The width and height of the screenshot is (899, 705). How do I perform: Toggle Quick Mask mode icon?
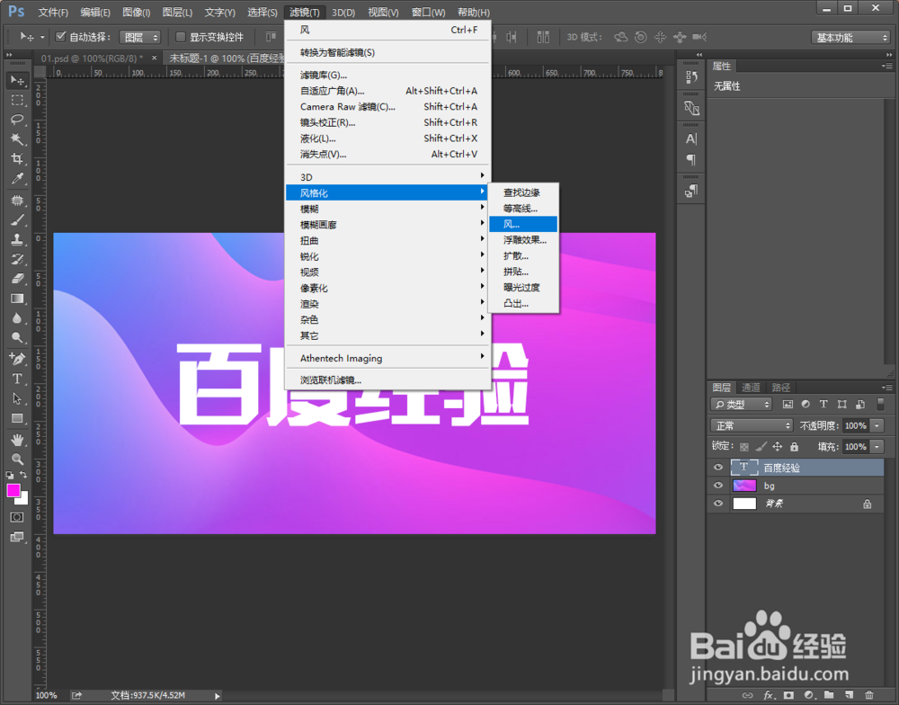point(17,517)
